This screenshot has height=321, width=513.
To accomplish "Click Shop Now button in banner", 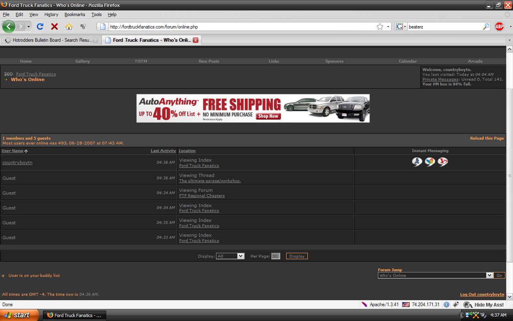I will coord(268,116).
